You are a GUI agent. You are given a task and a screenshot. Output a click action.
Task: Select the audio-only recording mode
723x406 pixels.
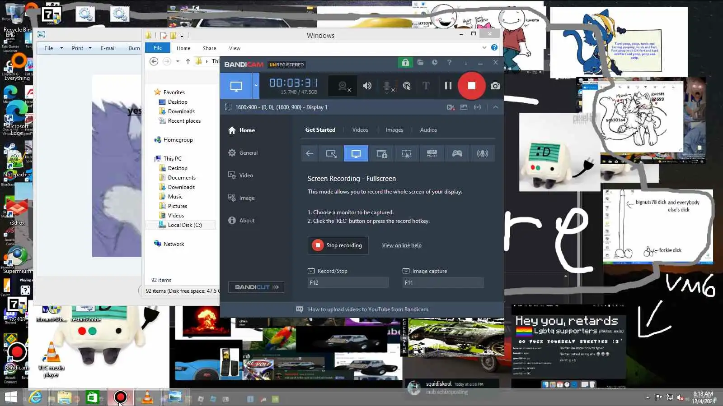pyautogui.click(x=483, y=153)
